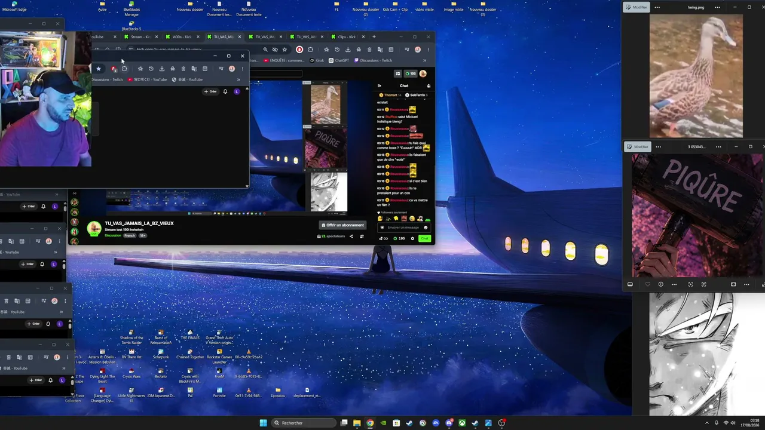Click Offrir un abonnement button
This screenshot has width=765, height=430.
[x=342, y=225]
